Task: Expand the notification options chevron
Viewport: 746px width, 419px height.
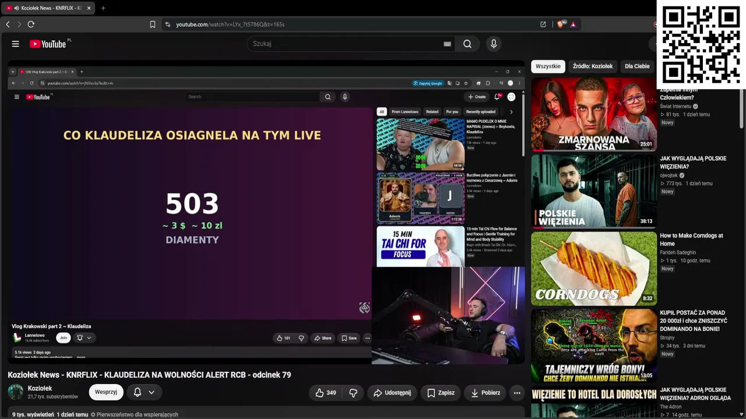Action: click(152, 392)
